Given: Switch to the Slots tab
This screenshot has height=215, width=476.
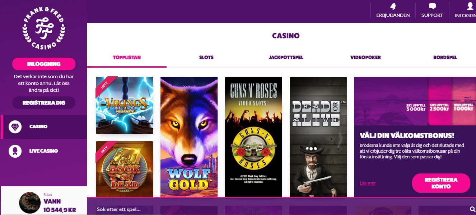Looking at the screenshot, I should tap(206, 57).
